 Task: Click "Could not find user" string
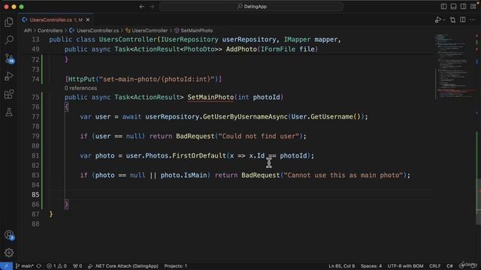tap(259, 136)
